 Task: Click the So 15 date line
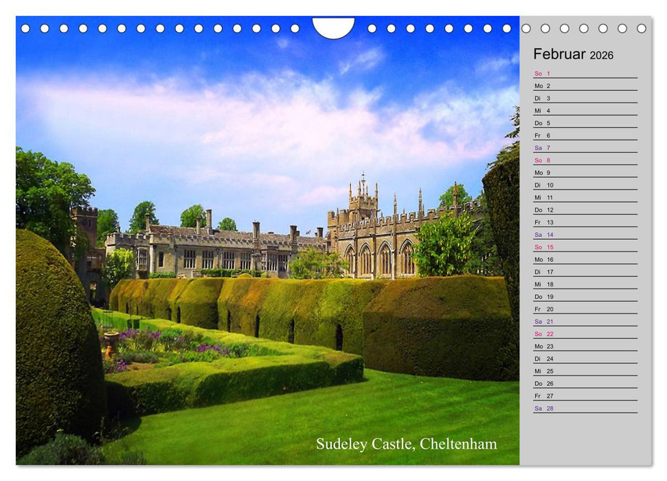pos(585,247)
